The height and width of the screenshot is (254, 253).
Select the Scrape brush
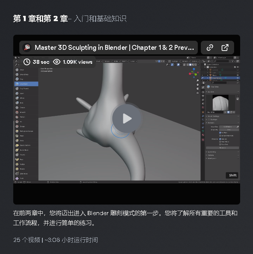click(x=26, y=126)
